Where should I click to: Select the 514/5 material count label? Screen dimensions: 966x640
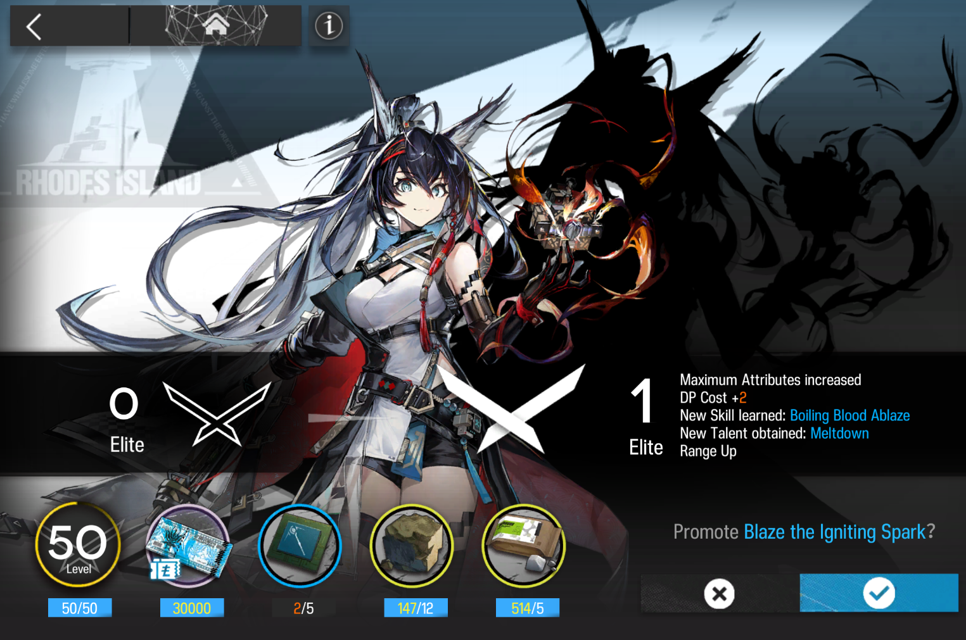point(528,608)
